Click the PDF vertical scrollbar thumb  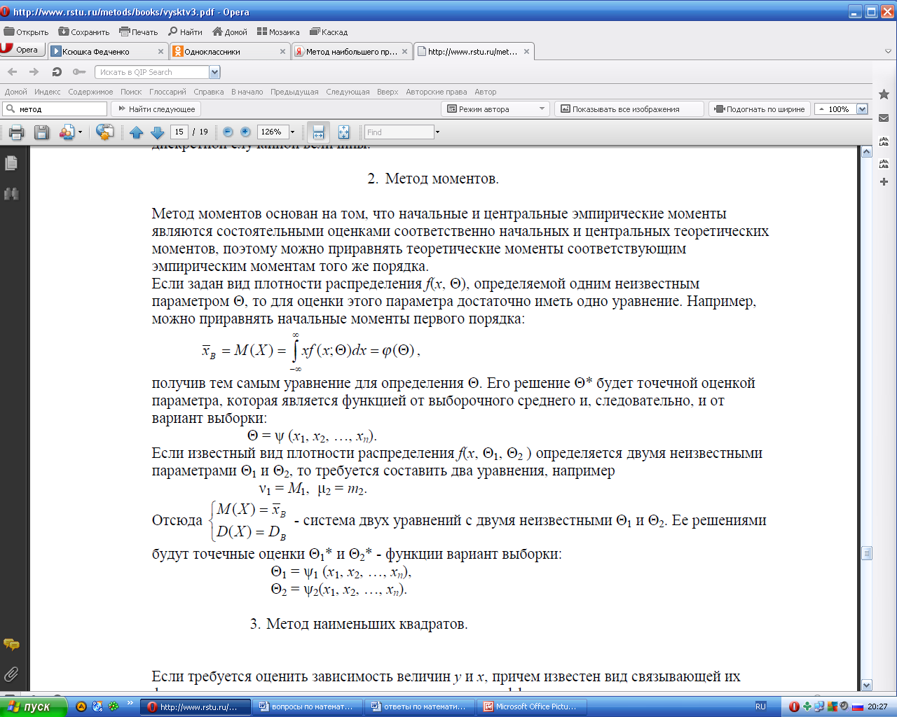coord(867,553)
